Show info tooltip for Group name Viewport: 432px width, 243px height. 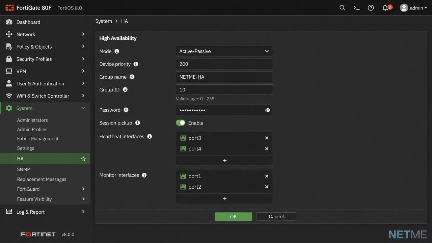tap(132, 77)
